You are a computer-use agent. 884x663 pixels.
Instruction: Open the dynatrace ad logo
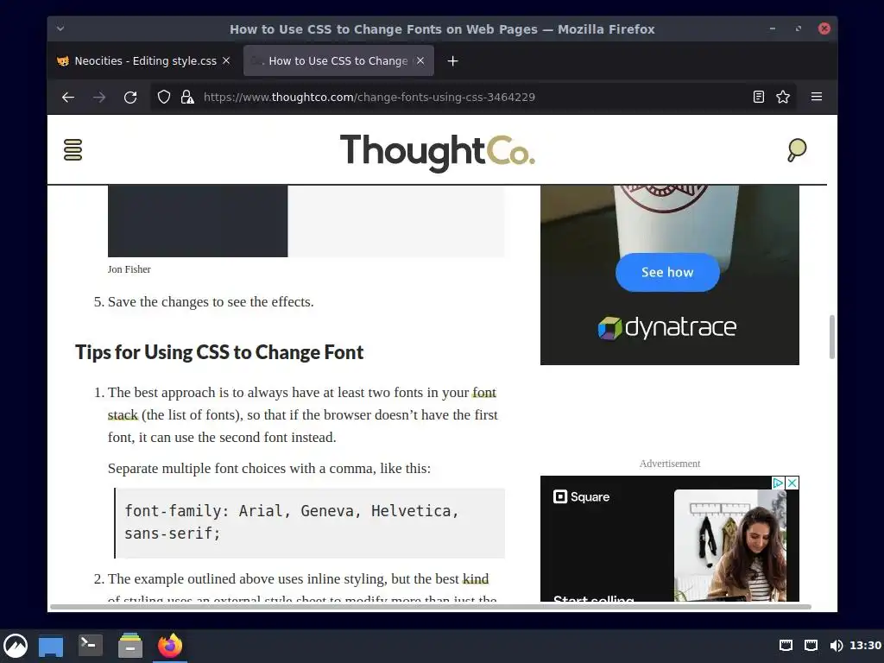pyautogui.click(x=667, y=327)
